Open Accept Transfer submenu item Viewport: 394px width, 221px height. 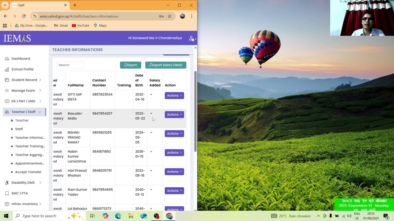click(x=28, y=172)
